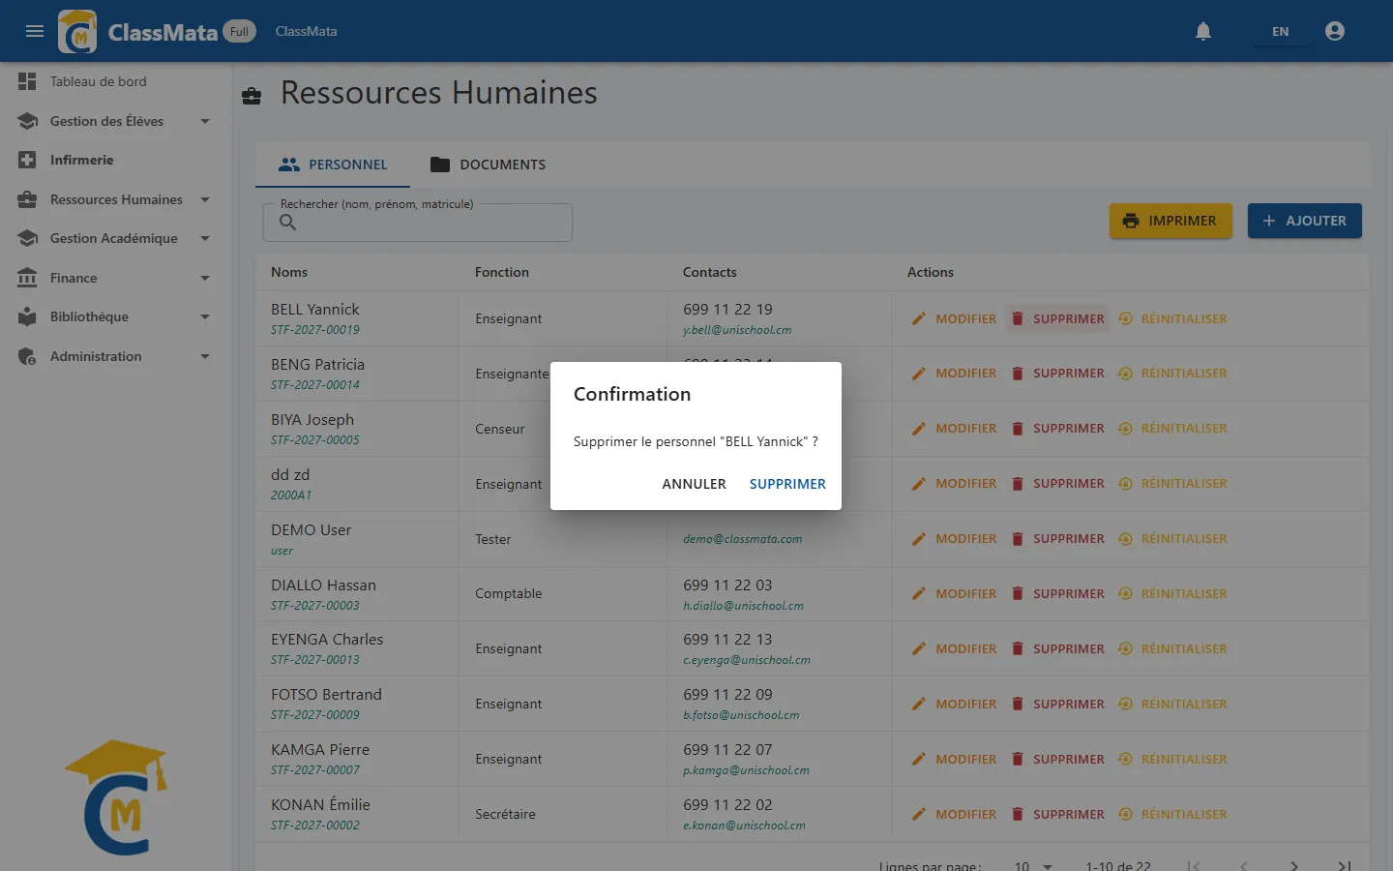Screen dimensions: 1393x871
Task: Confirm deletion with dialog SUPPRIMER button
Action: coord(787,484)
